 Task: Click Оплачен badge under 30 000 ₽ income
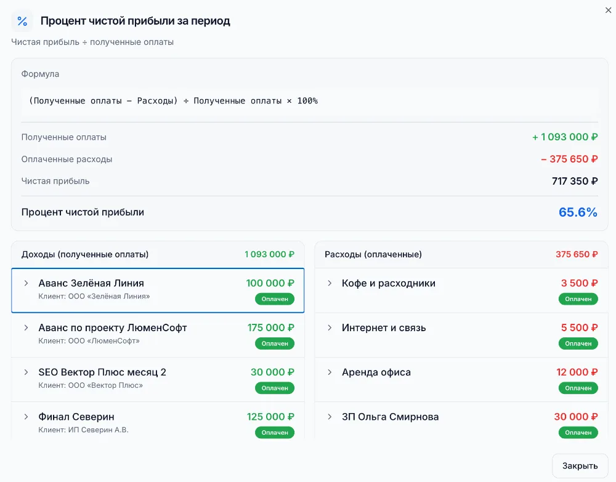[x=275, y=388]
